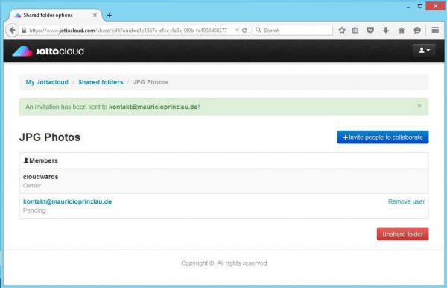The image size is (447, 288).
Task: Click the cloudwards owner name
Action: (40, 177)
